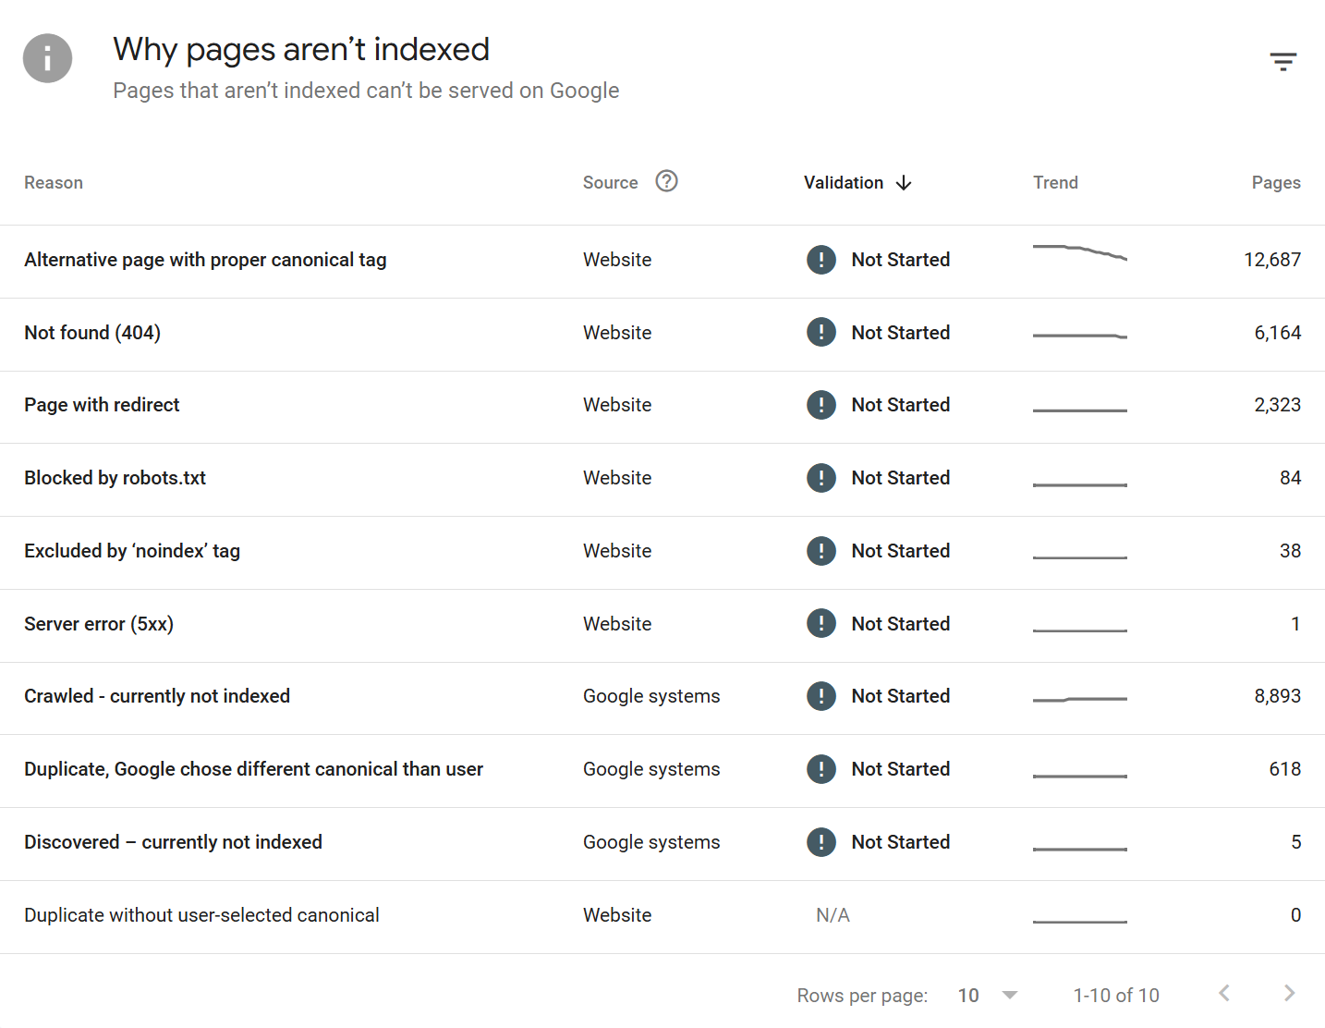Click the 8,893 pages count
1325x1028 pixels.
point(1277,696)
